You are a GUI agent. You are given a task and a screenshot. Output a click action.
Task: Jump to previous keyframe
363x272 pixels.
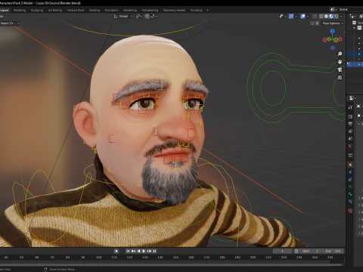pos(133,251)
